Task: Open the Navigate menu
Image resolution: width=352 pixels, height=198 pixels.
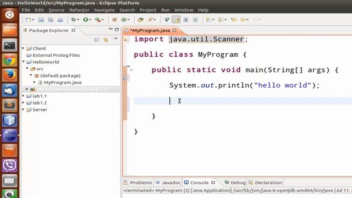Action: [x=105, y=10]
